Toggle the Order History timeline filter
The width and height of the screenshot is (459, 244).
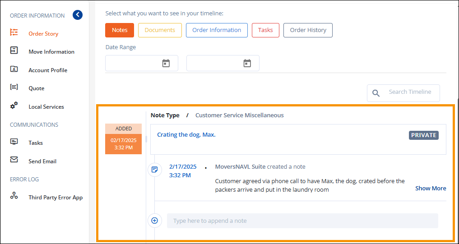(x=308, y=30)
